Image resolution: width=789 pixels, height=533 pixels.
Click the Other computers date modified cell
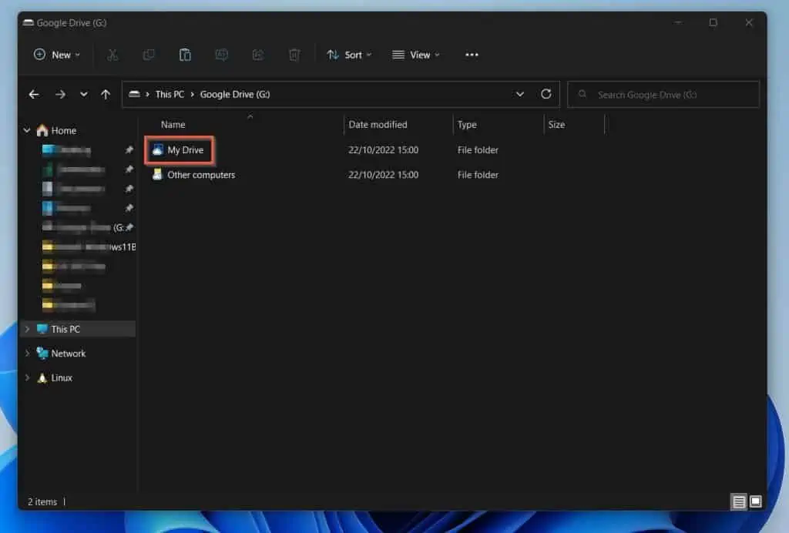[384, 175]
